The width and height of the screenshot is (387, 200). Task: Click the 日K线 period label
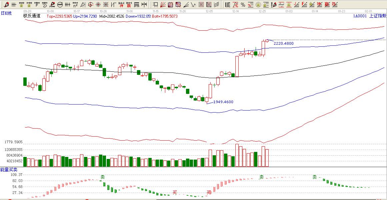tap(6, 13)
